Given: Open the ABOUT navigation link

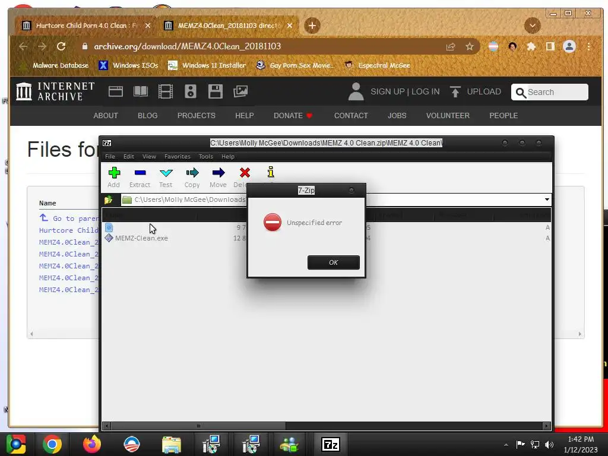Looking at the screenshot, I should (106, 116).
